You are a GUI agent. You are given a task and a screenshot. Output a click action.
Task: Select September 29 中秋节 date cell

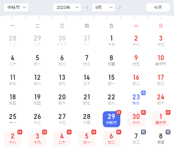[x=111, y=119]
